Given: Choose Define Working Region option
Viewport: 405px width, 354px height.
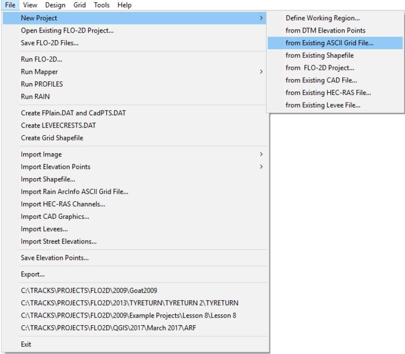Looking at the screenshot, I should (x=322, y=18).
